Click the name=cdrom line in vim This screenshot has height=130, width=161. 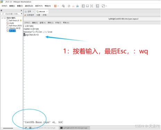click(31, 29)
